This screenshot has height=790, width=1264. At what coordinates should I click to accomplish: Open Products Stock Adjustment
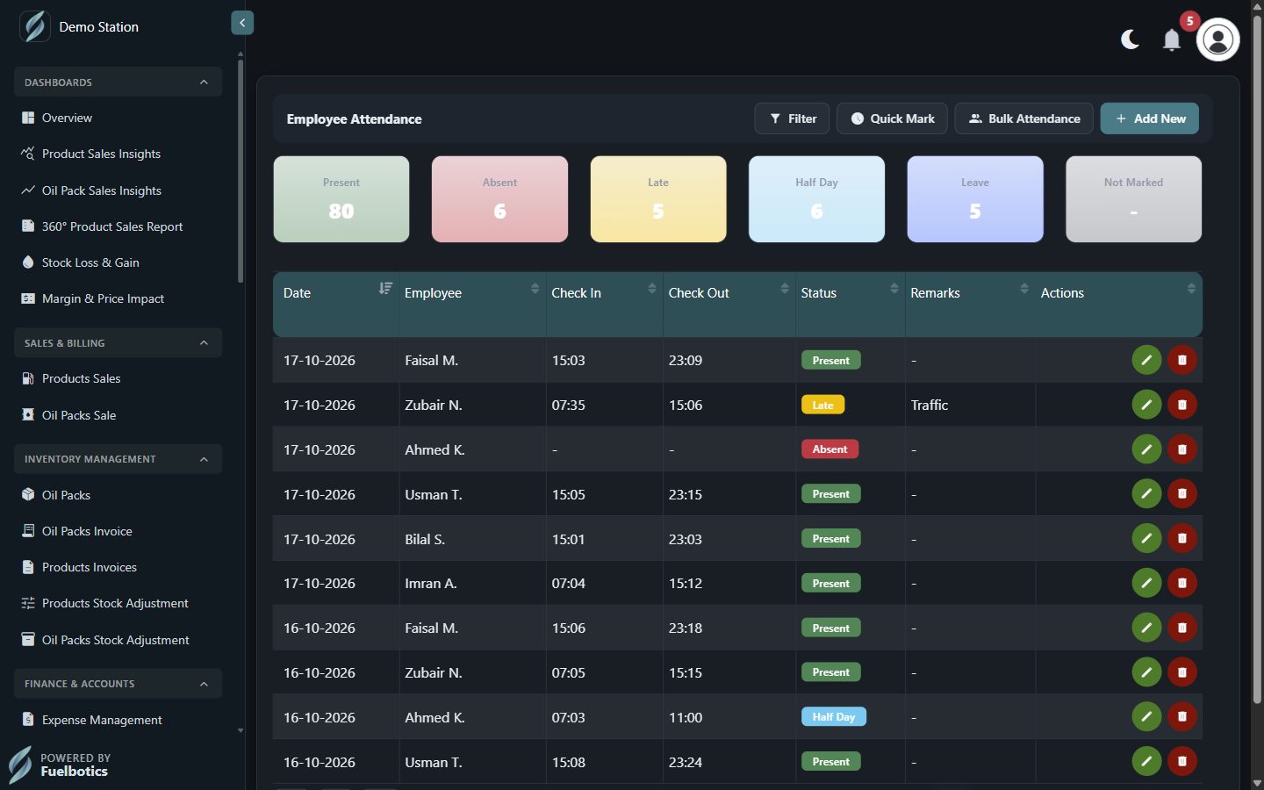pyautogui.click(x=115, y=603)
